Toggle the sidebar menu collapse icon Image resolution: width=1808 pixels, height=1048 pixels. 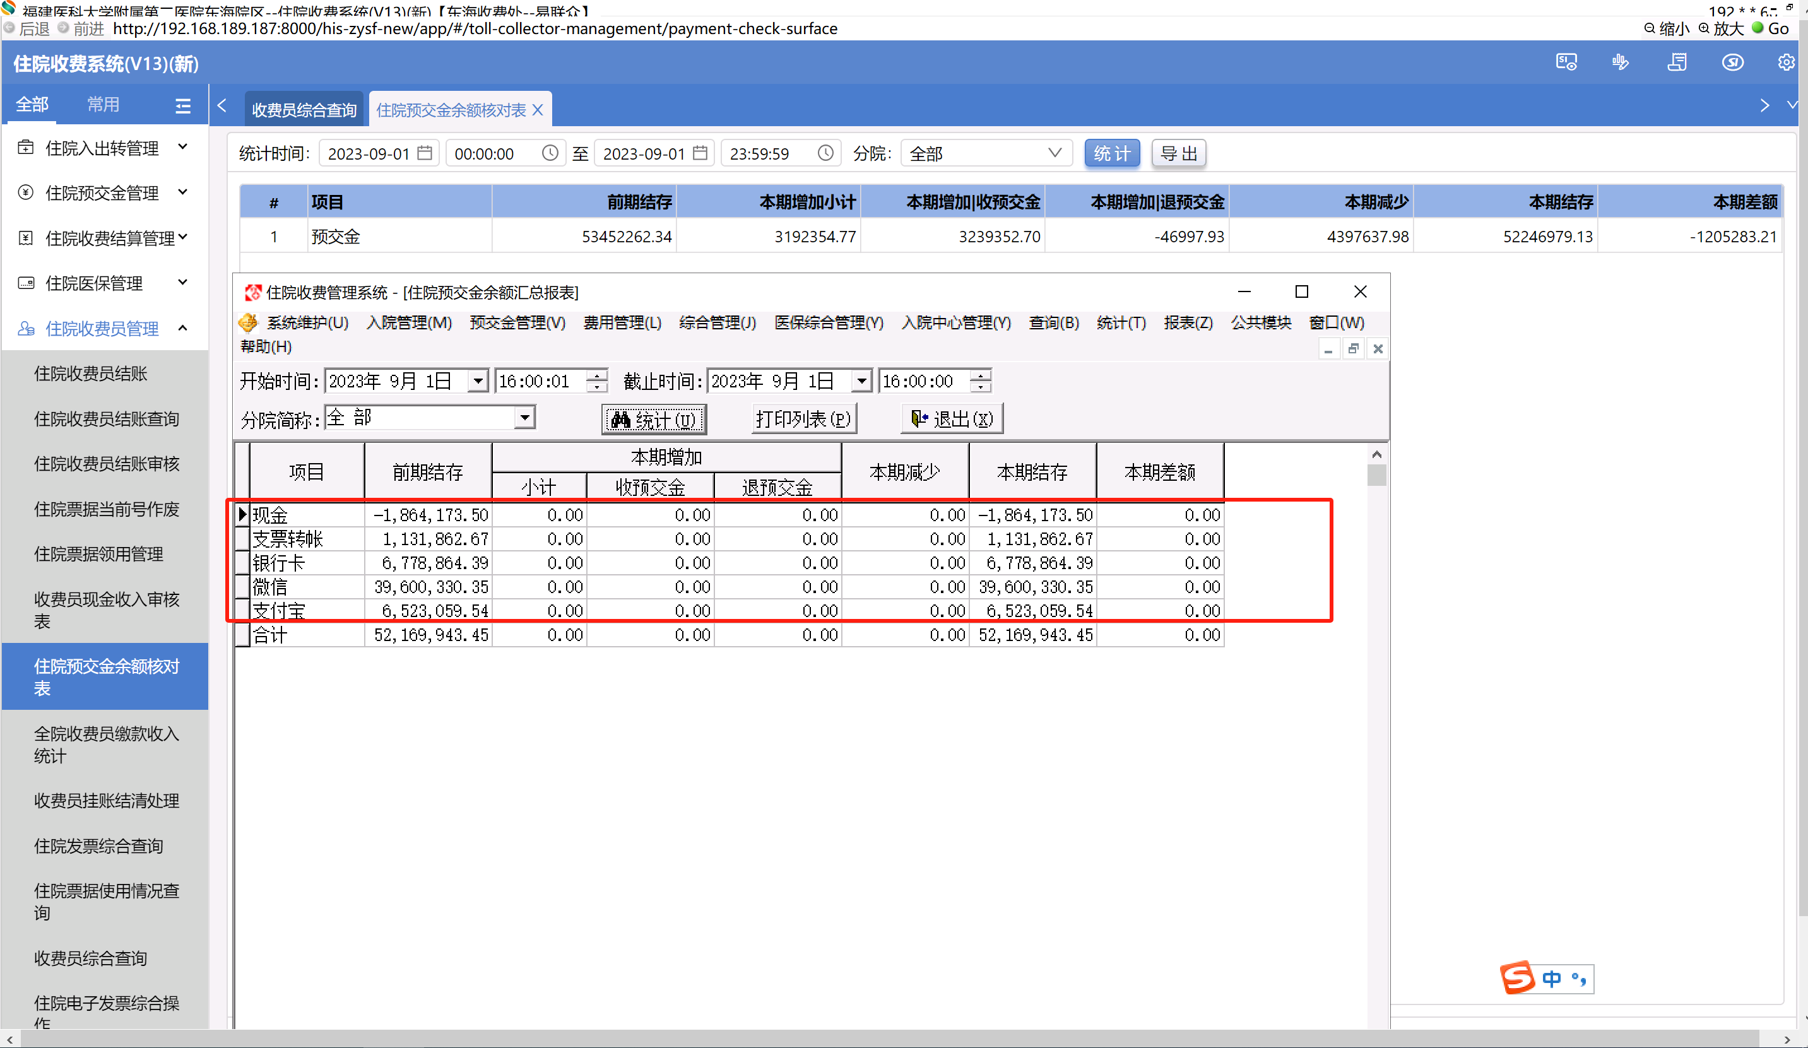pos(183,105)
